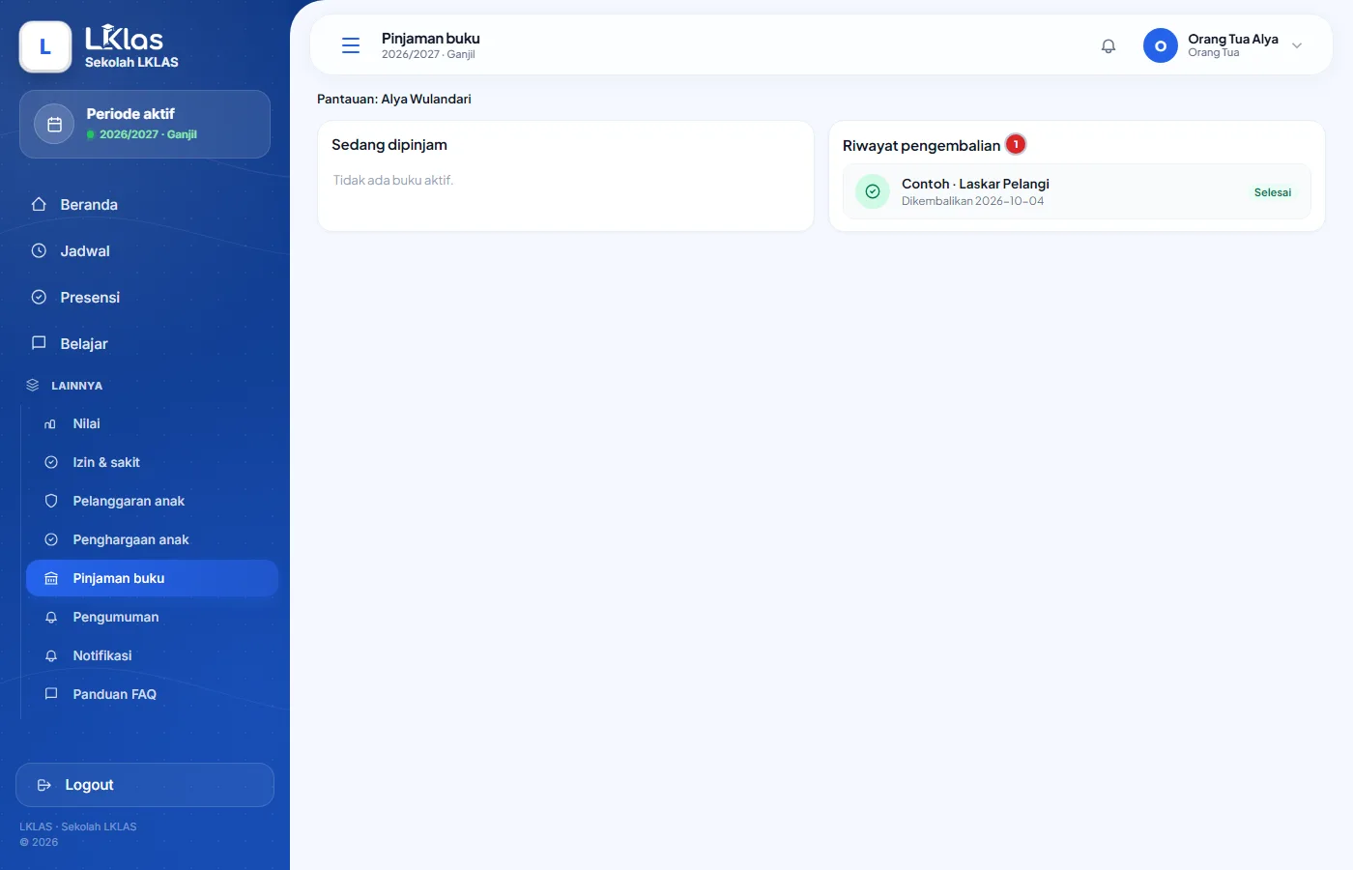The image size is (1353, 870).
Task: Click the Presensi check-circle icon
Action: click(39, 297)
